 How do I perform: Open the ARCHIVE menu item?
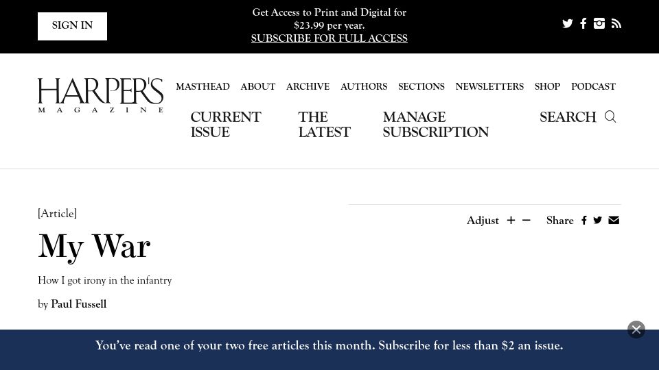click(x=308, y=86)
